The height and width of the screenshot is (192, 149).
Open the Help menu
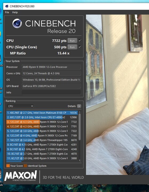pos(15,12)
